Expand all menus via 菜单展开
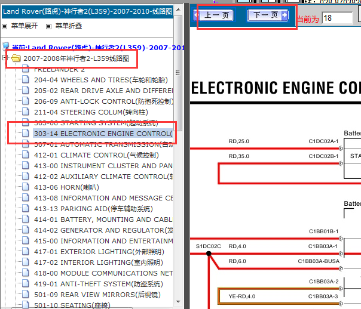Image resolution: width=361 pixels, height=309 pixels. pos(25,26)
